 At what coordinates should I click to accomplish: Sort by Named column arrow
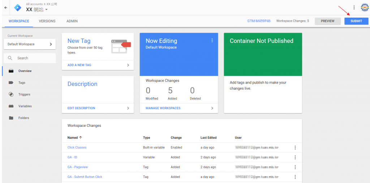coord(81,137)
